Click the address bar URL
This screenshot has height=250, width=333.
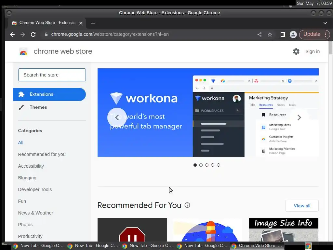pos(110,35)
